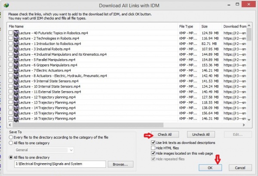Select the Lecture - 2 Technologies in Robots.mp4 filename

(49, 39)
